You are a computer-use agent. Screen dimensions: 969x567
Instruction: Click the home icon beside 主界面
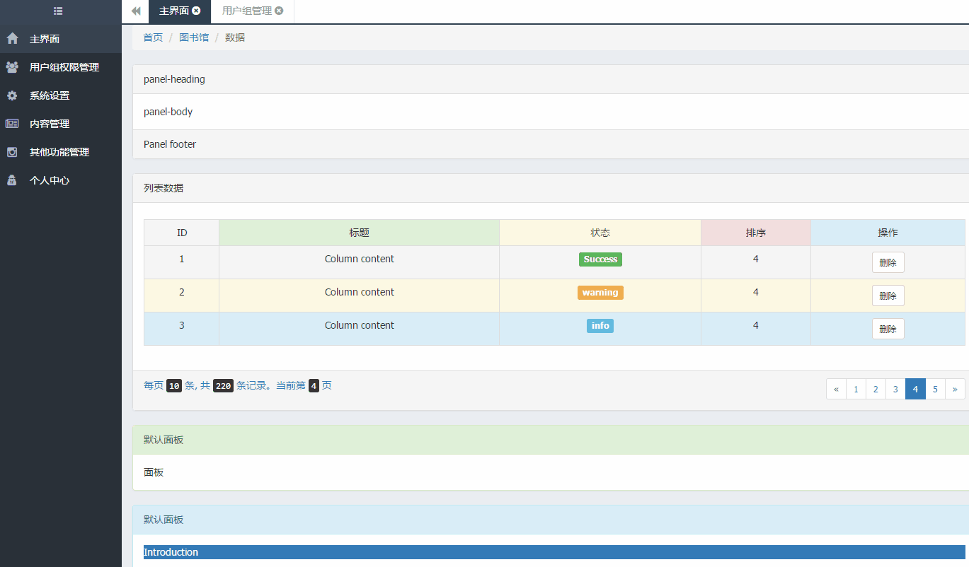[12, 39]
